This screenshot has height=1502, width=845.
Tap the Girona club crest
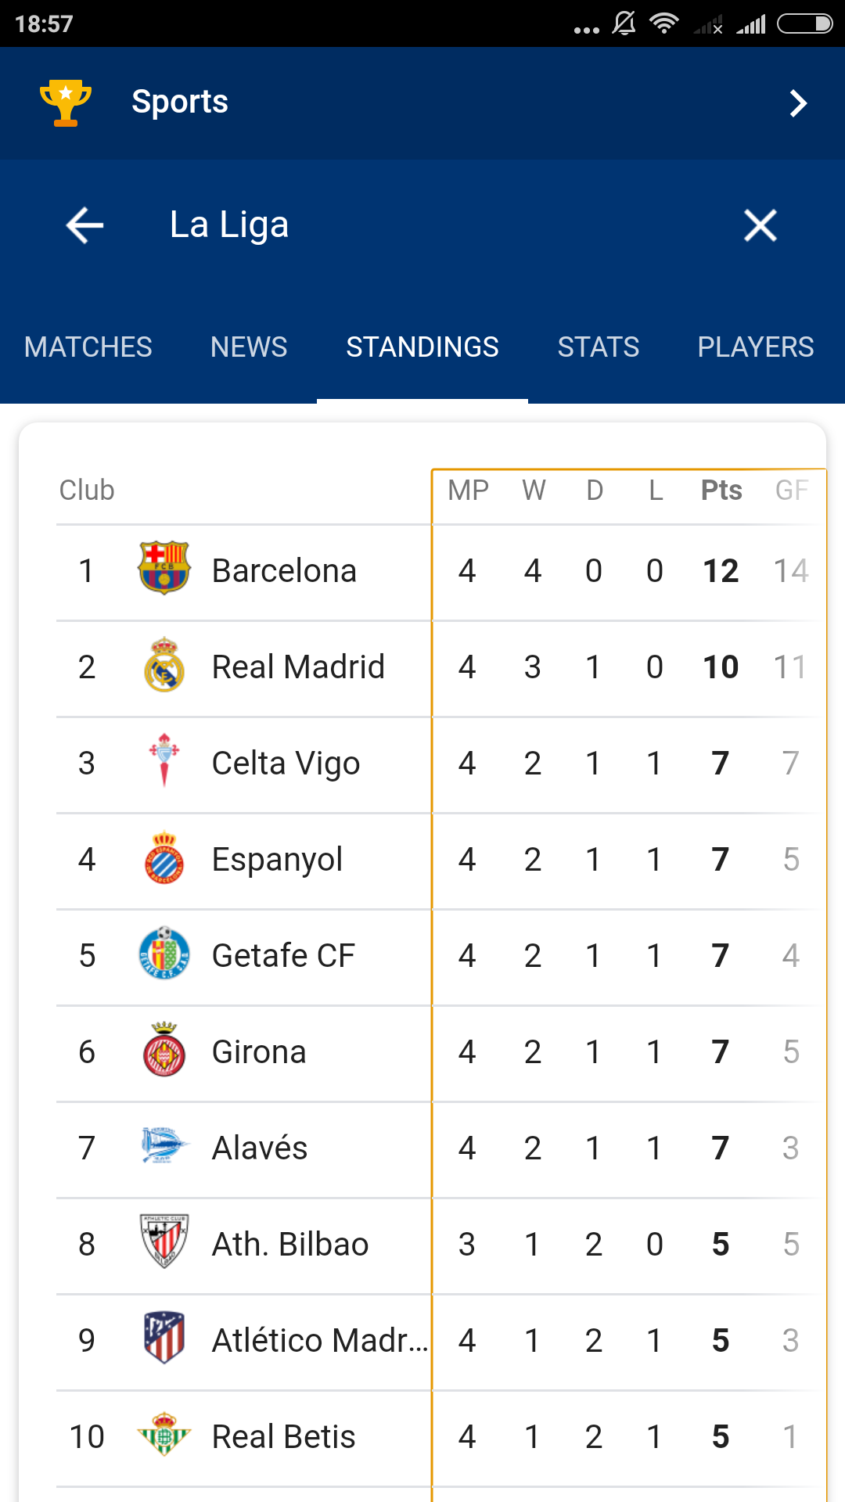click(164, 1051)
